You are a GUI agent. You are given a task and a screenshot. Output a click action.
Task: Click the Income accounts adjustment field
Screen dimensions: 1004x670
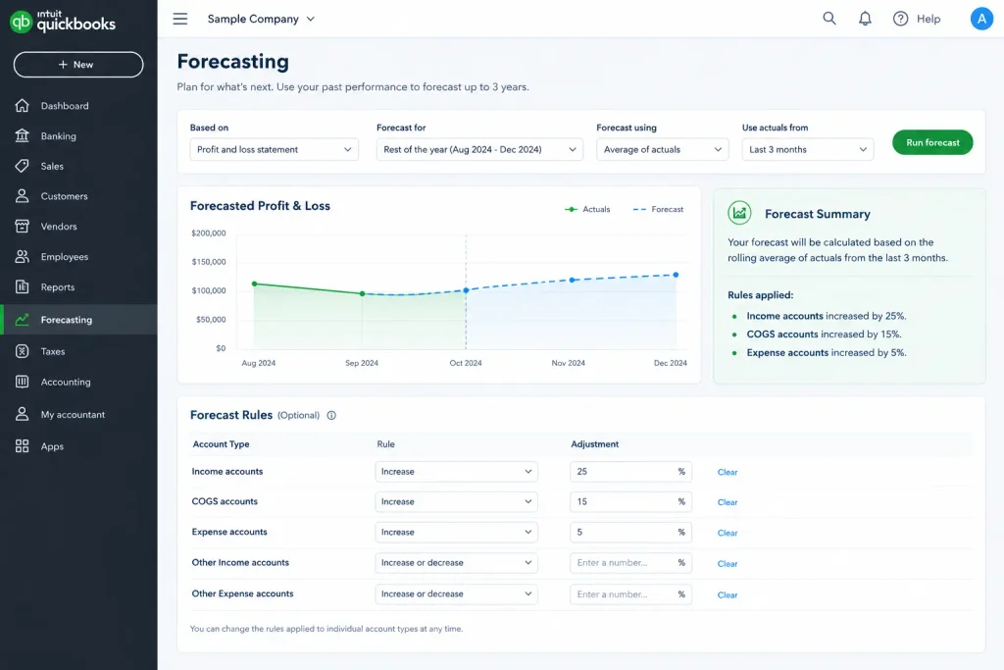pyautogui.click(x=630, y=472)
